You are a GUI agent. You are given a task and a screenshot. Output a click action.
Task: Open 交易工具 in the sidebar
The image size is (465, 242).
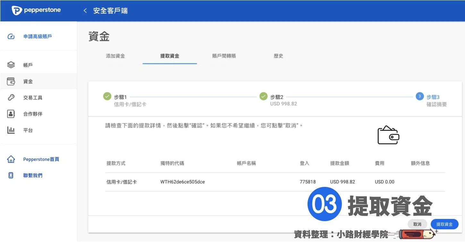33,98
